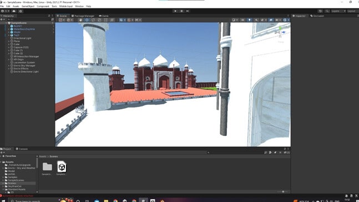Select the Rect transform tool
Image resolution: width=359 pixels, height=202 pixels.
coord(105,20)
